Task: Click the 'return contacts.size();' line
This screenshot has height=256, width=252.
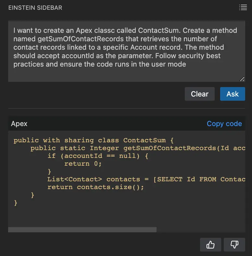Action: 96,187
